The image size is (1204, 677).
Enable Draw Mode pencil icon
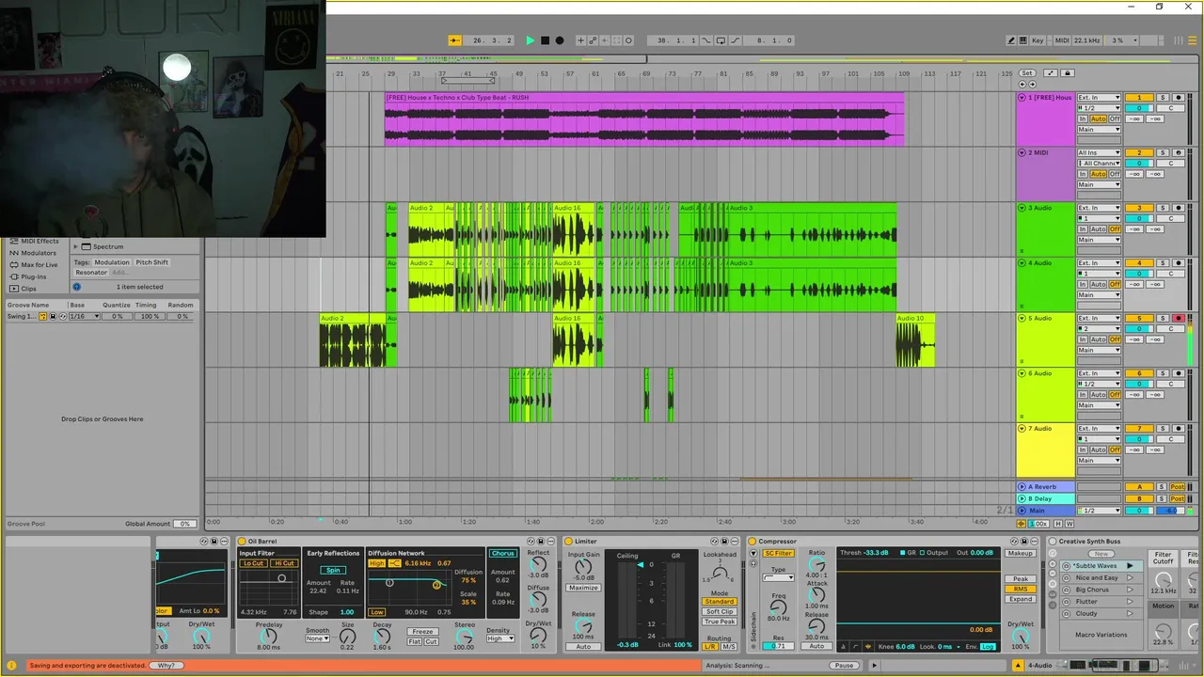click(x=1011, y=40)
